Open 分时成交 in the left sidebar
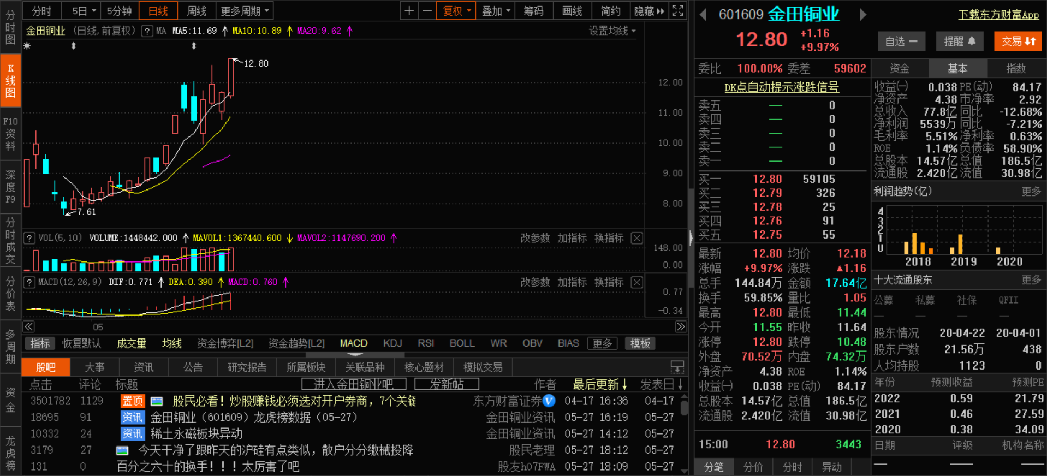1047x476 pixels. [x=10, y=240]
